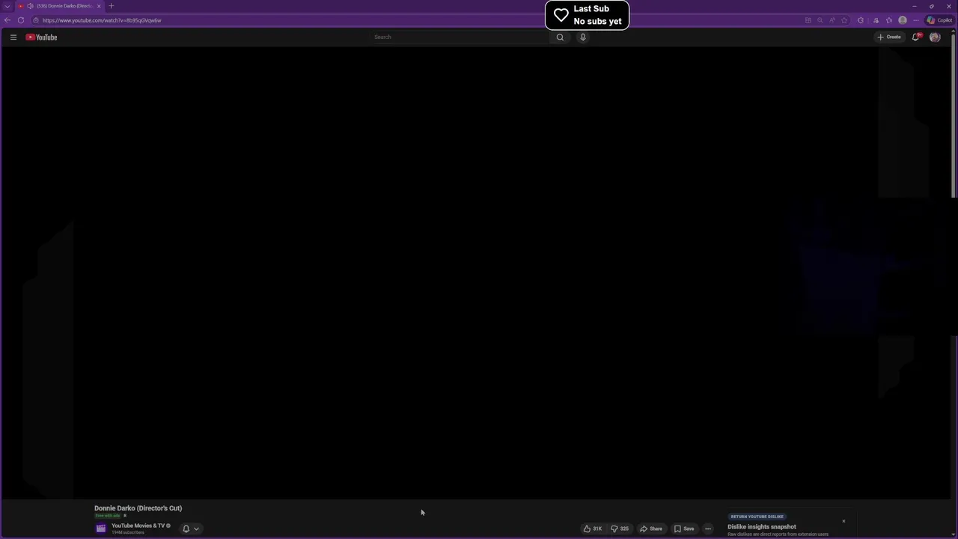Image resolution: width=958 pixels, height=539 pixels.
Task: Click the Last Sub overlay heart icon
Action: [x=561, y=15]
